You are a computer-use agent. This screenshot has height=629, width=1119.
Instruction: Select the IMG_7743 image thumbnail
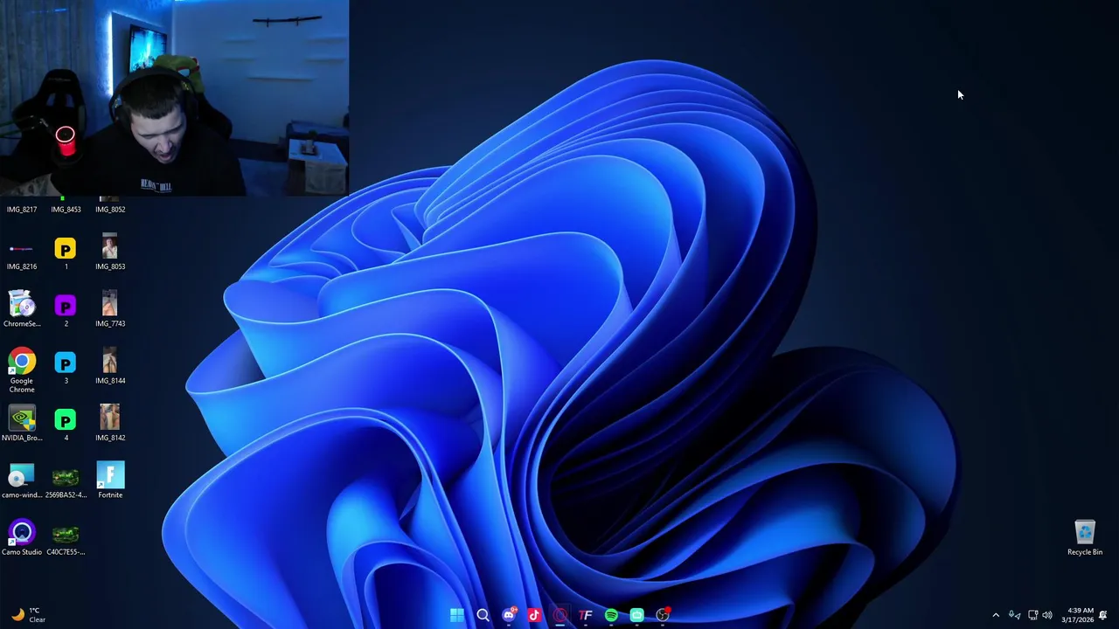click(x=109, y=304)
